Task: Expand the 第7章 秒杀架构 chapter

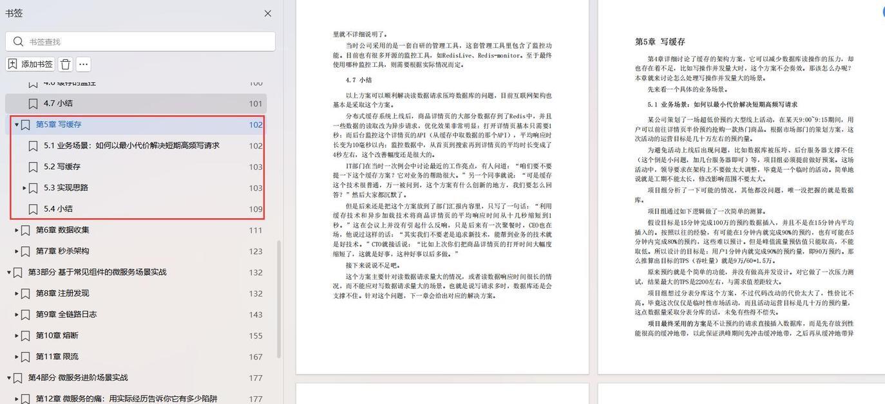Action: (17, 251)
